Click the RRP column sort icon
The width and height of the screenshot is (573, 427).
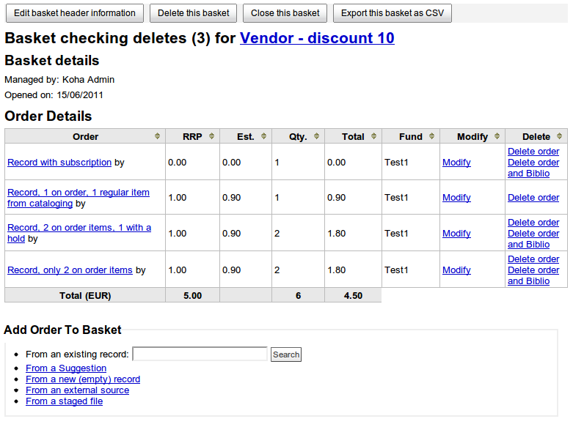coord(211,136)
